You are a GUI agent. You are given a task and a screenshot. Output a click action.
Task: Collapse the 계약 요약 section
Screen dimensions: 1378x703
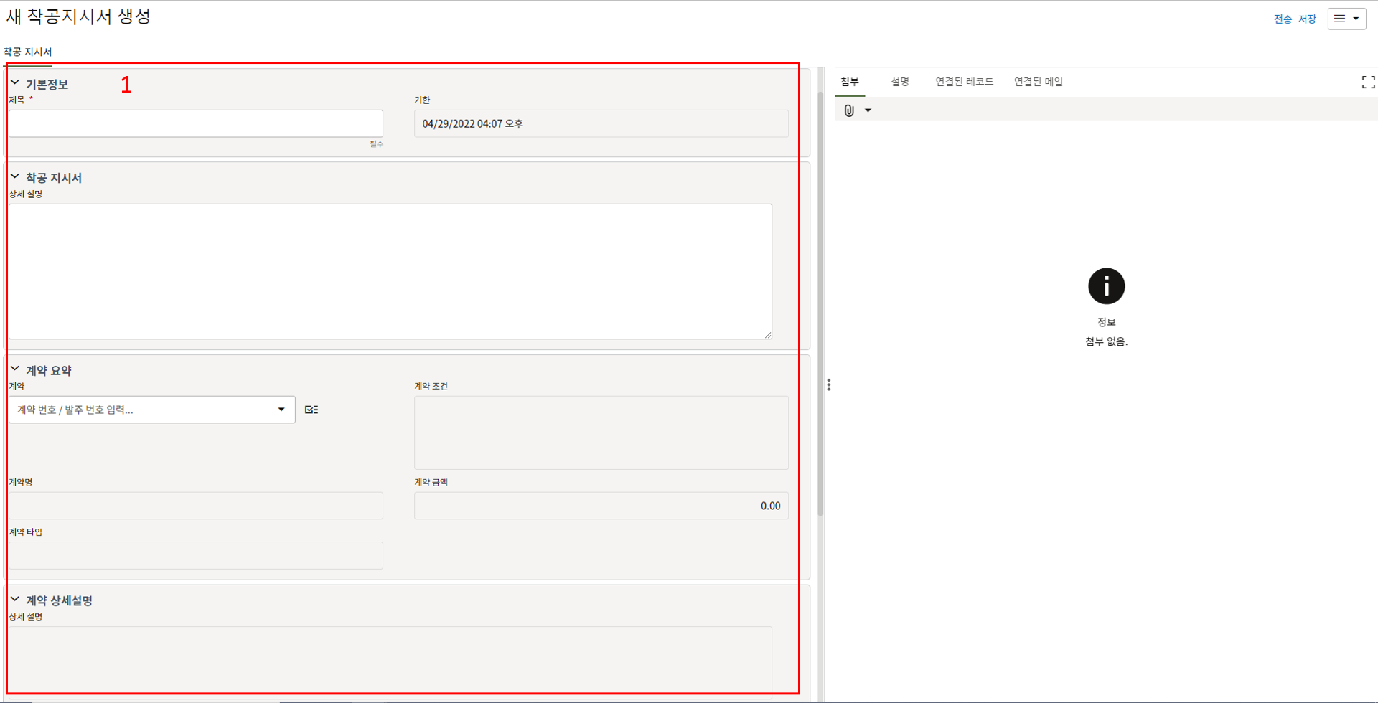[x=15, y=369]
